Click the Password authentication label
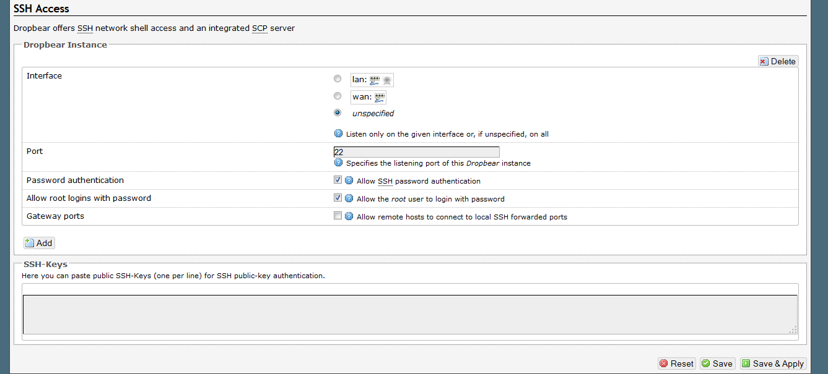 pos(75,180)
